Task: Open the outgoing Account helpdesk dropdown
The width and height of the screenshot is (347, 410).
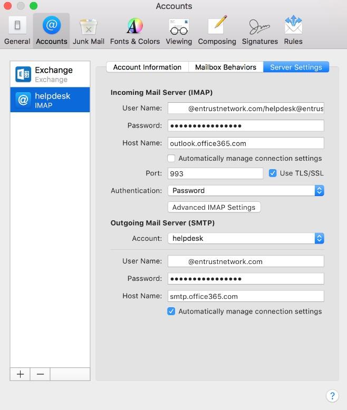Action: pyautogui.click(x=246, y=239)
